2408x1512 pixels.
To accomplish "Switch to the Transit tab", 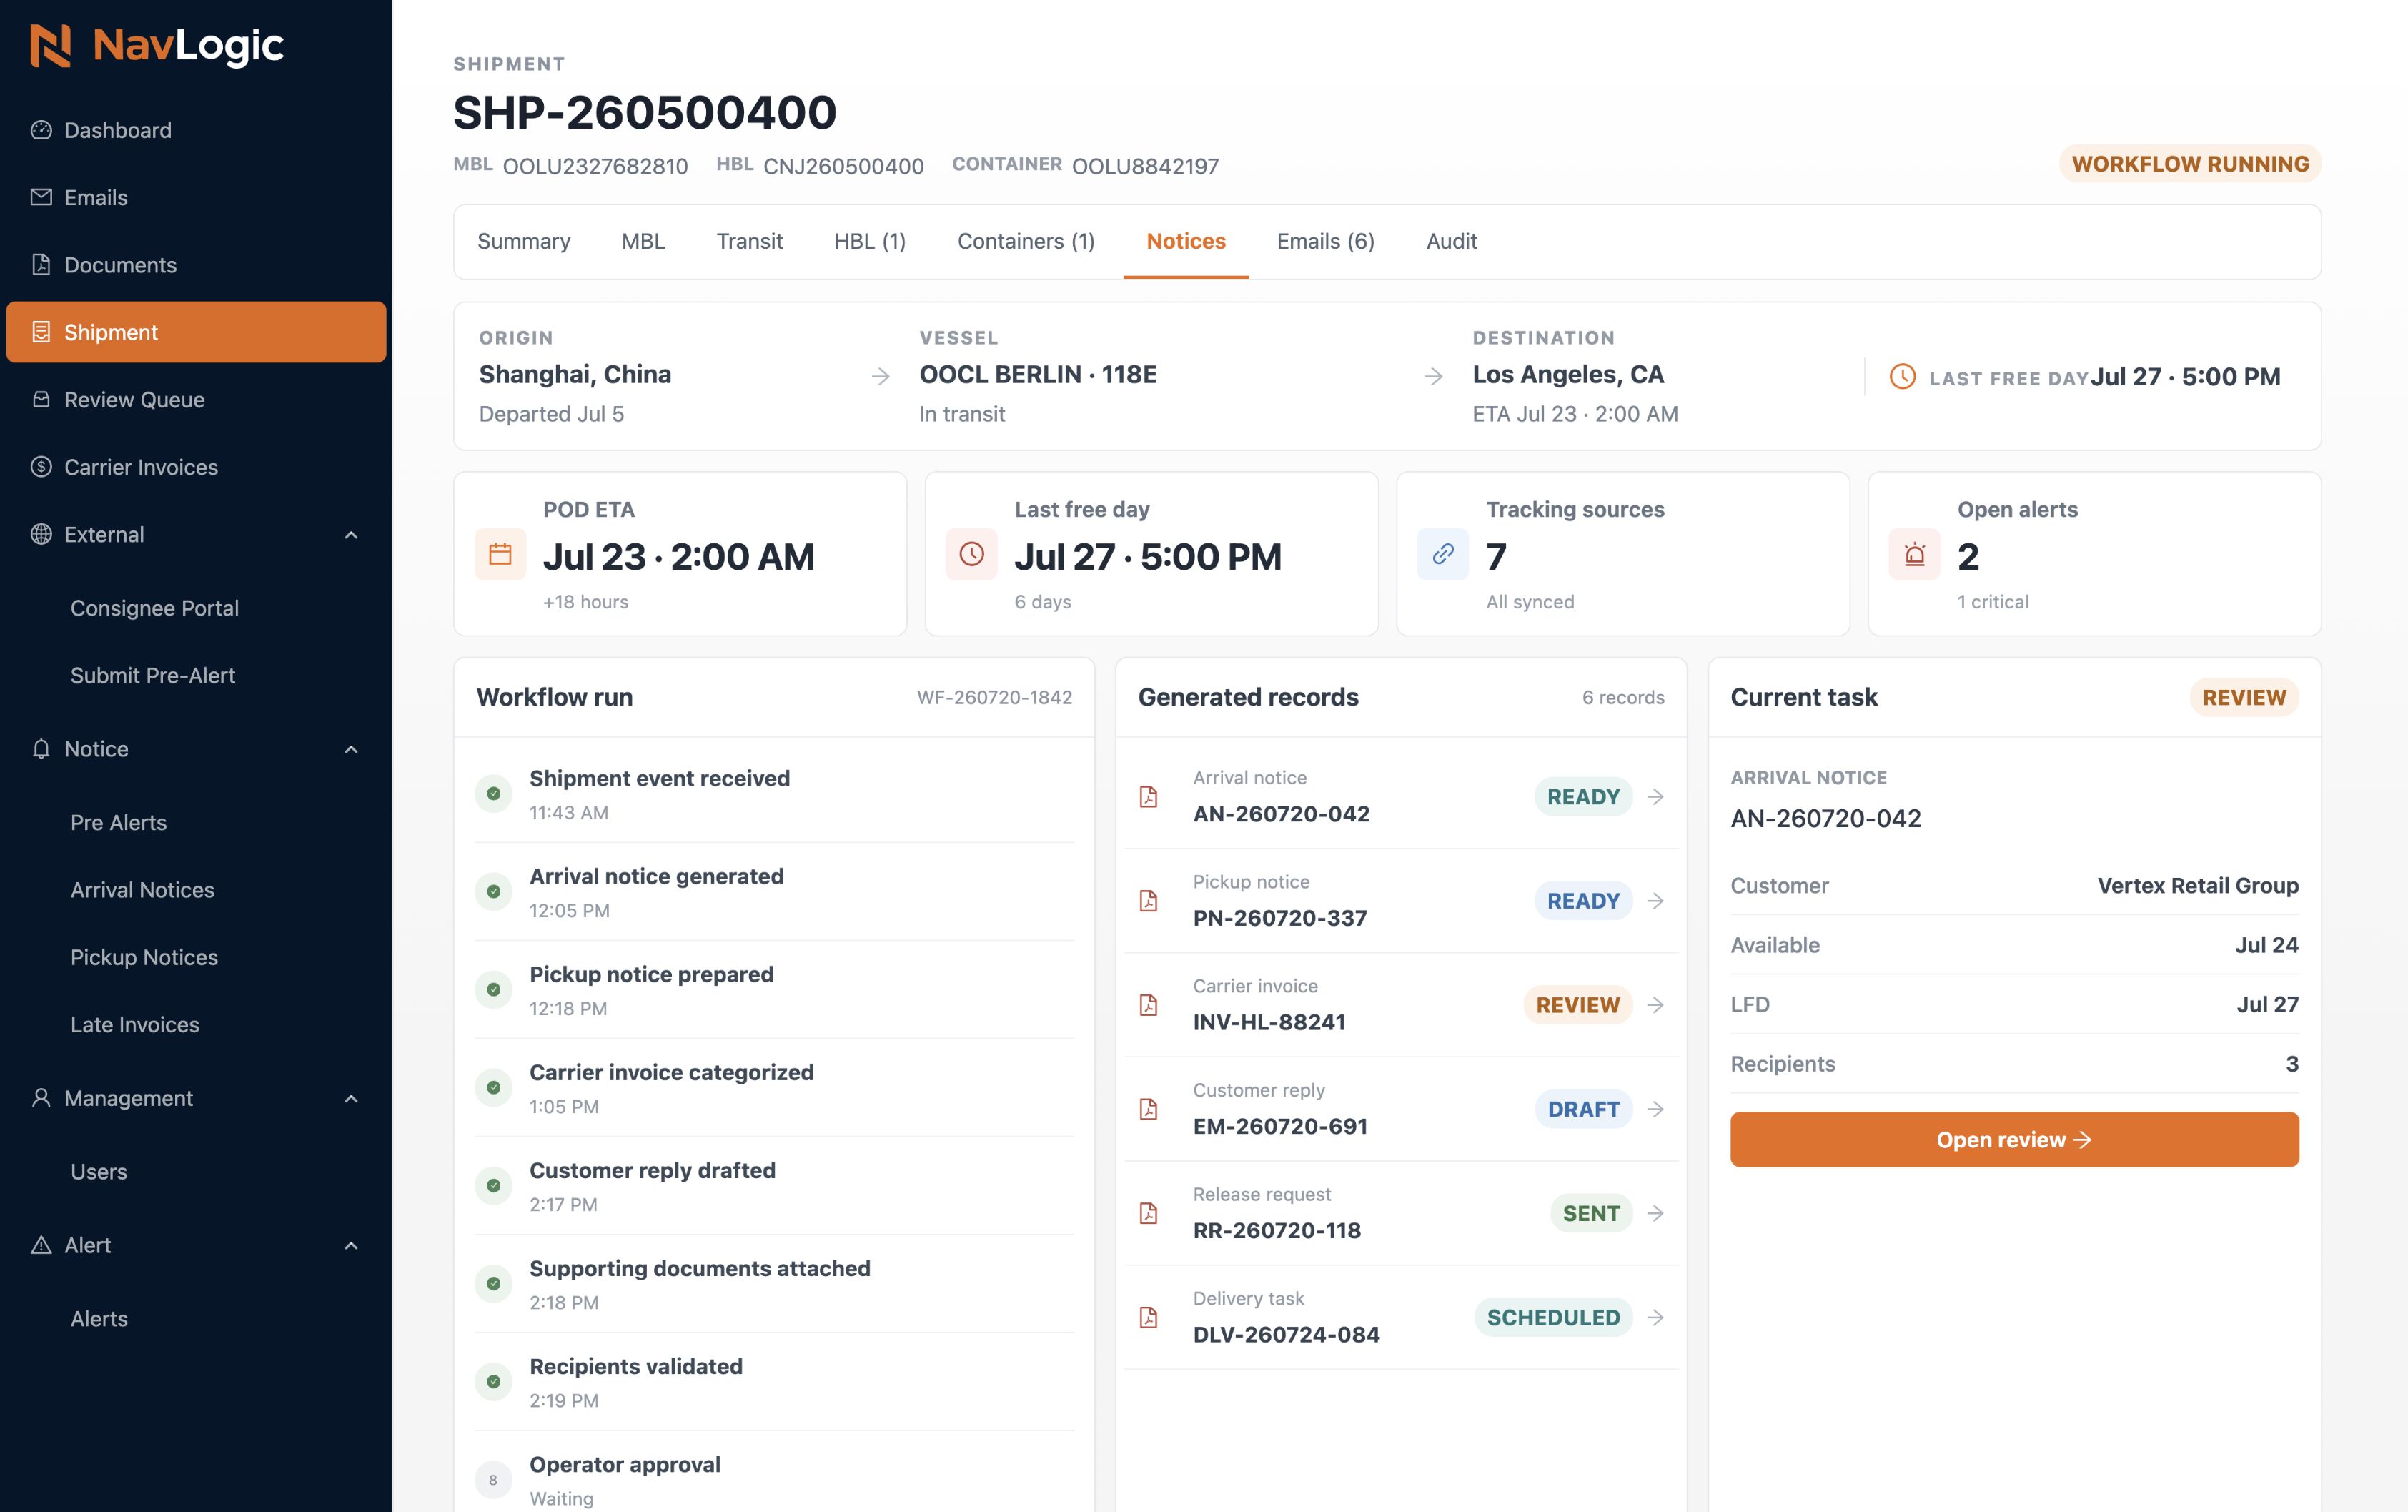I will coord(750,241).
